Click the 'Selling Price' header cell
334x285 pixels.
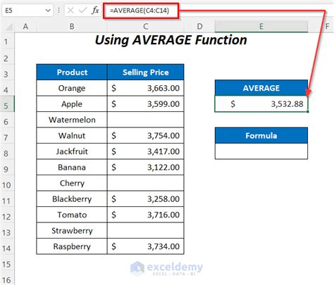coord(146,72)
